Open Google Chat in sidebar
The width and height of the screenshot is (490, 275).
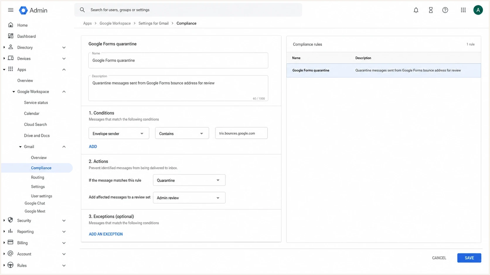pos(35,203)
